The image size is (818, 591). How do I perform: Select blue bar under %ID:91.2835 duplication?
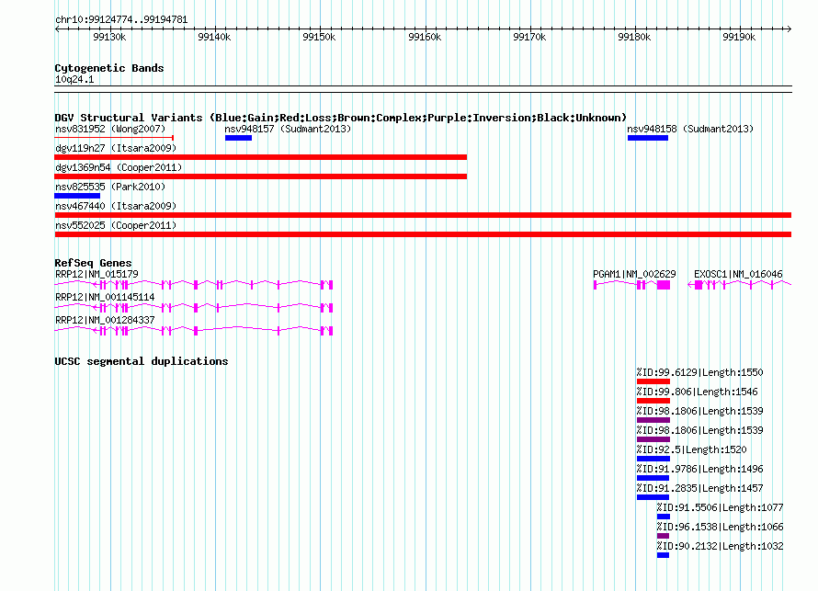click(653, 497)
